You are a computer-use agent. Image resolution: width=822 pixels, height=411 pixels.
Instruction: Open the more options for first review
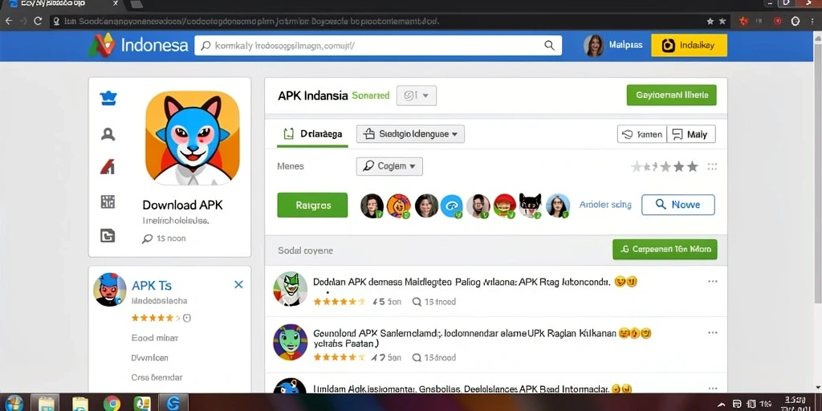(x=713, y=282)
